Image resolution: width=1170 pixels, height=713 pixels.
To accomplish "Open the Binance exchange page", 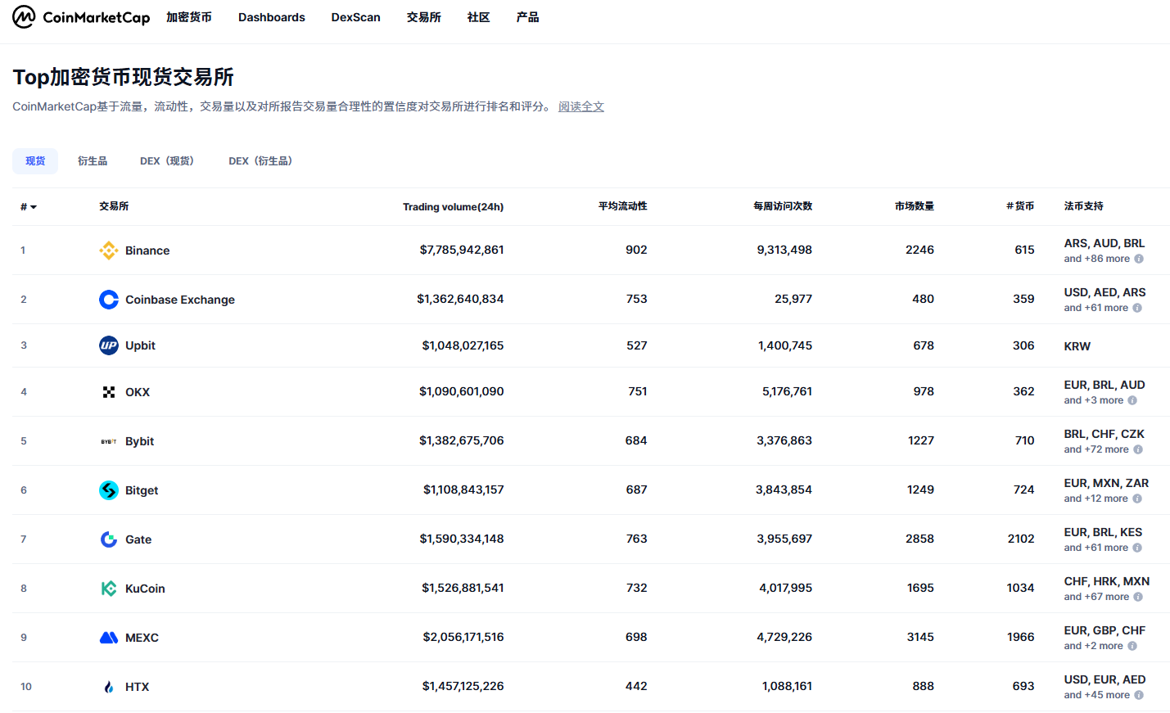I will (147, 250).
